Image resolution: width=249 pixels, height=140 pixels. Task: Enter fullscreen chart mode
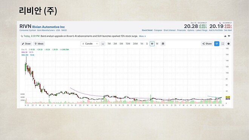tap(223, 44)
